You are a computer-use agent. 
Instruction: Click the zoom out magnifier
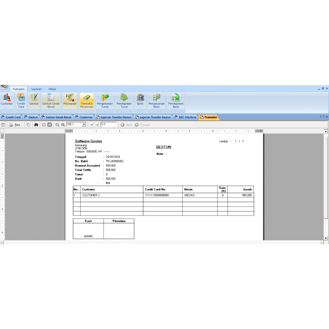pyautogui.click(x=57, y=125)
